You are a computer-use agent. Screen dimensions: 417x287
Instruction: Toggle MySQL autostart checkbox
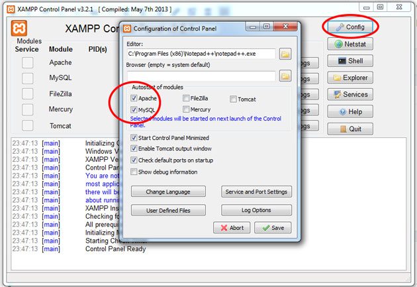click(x=134, y=109)
